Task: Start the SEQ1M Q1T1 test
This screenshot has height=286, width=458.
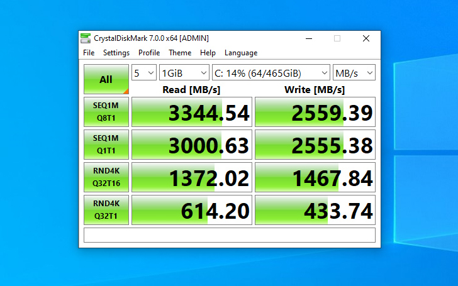Action: [106, 145]
